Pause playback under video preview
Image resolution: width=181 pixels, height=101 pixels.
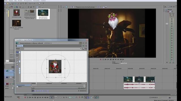pyautogui.click(x=111, y=59)
